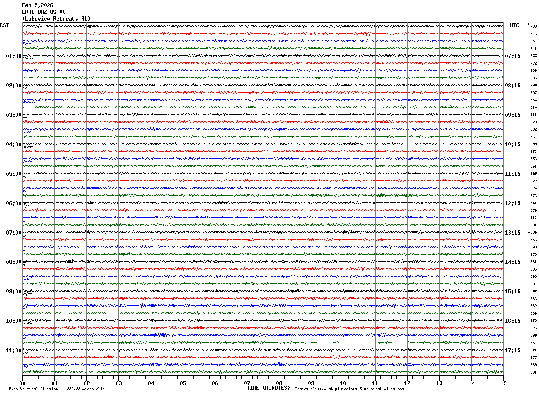Select the 04:00 CST time marker
This screenshot has width=539, height=395.
pyautogui.click(x=13, y=144)
